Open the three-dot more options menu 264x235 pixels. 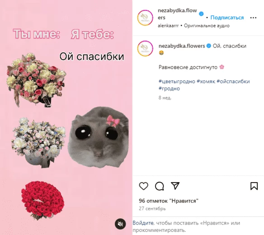pyautogui.click(x=253, y=18)
